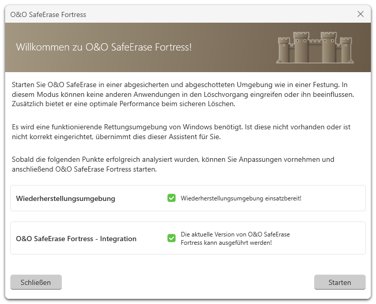The width and height of the screenshot is (376, 304).
Task: Select the bold Wiederherstellungsumgebung row label
Action: pos(65,198)
